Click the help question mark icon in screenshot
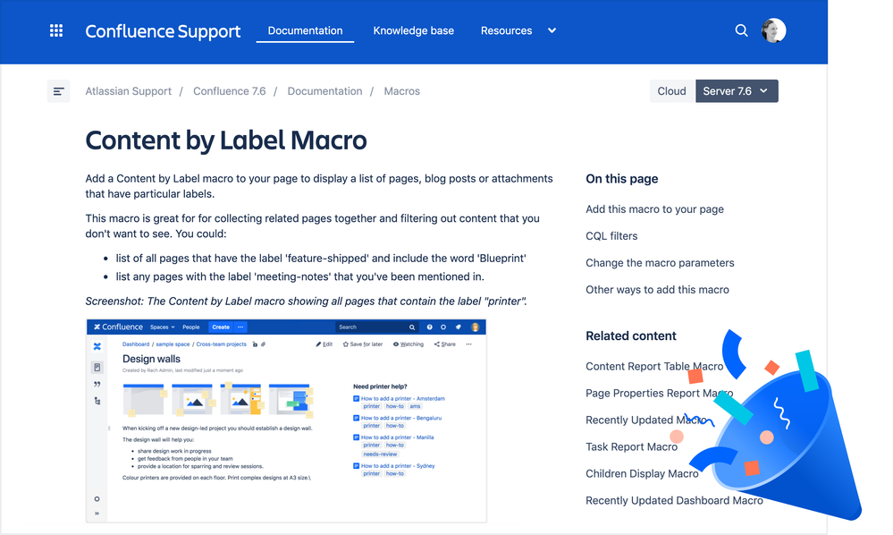The height and width of the screenshot is (535, 893). (x=429, y=327)
